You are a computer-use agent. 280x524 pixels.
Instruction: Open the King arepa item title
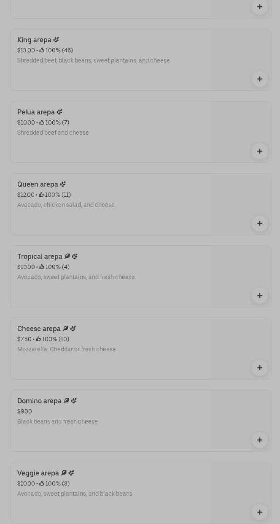[34, 40]
